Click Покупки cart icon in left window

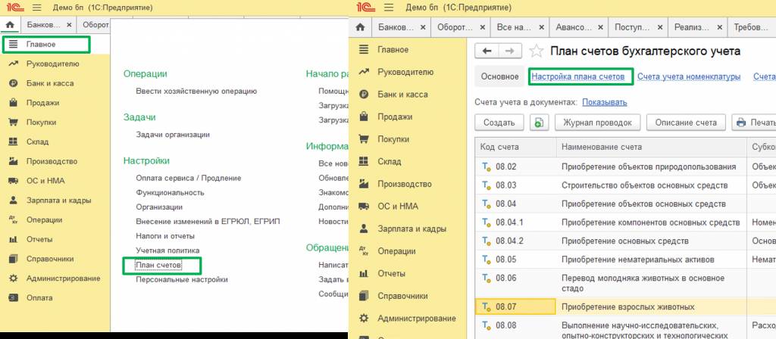[x=14, y=122]
